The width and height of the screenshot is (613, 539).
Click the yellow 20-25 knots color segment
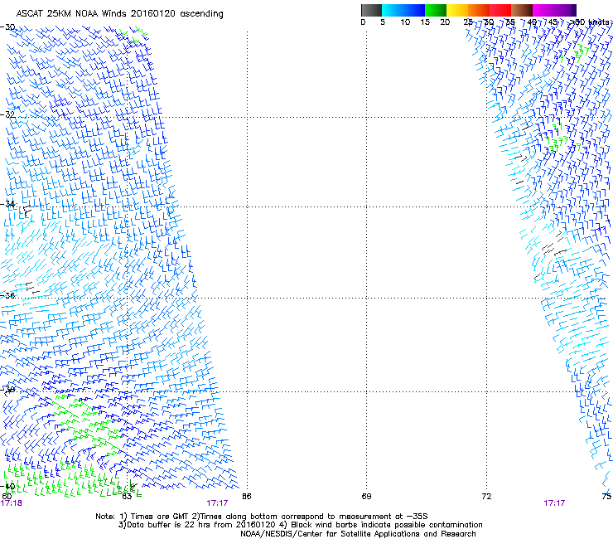[457, 10]
